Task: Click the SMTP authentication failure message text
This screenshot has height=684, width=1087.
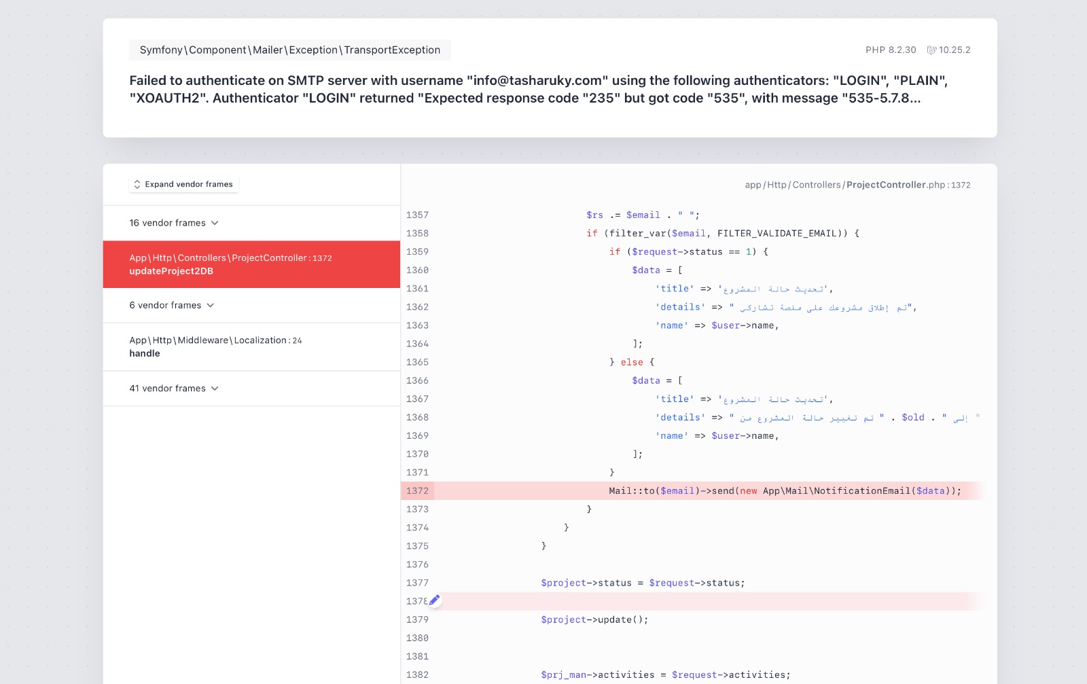Action: [x=538, y=90]
